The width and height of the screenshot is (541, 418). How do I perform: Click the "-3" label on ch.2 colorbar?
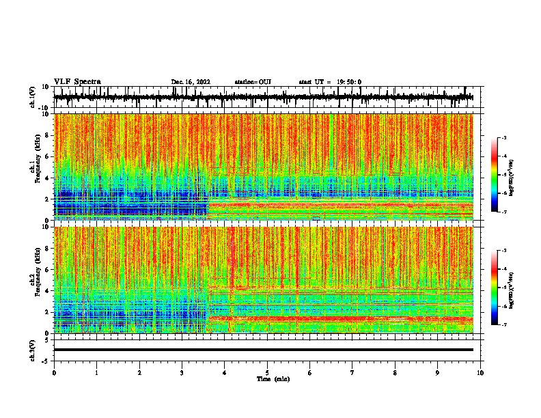tap(504, 251)
